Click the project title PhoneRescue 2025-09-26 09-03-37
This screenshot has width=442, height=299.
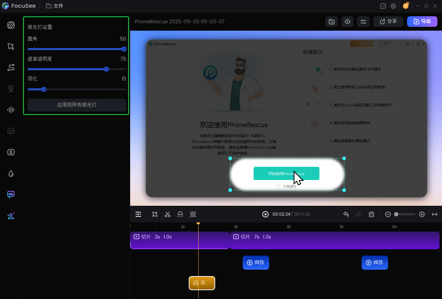[x=180, y=22]
